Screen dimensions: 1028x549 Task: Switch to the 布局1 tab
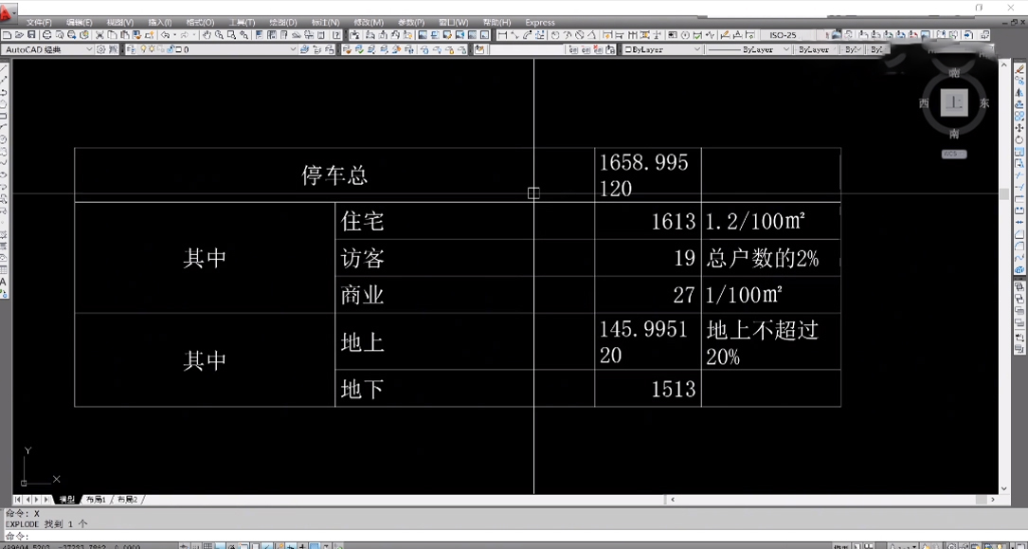pos(96,500)
